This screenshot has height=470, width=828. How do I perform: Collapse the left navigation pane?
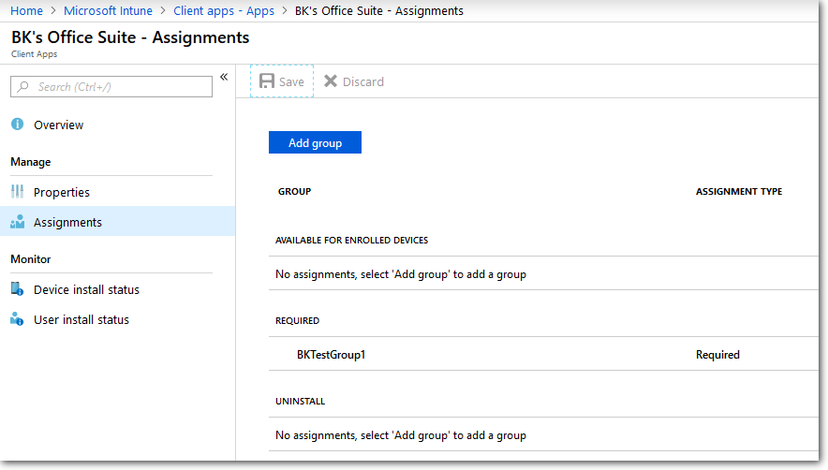click(224, 77)
